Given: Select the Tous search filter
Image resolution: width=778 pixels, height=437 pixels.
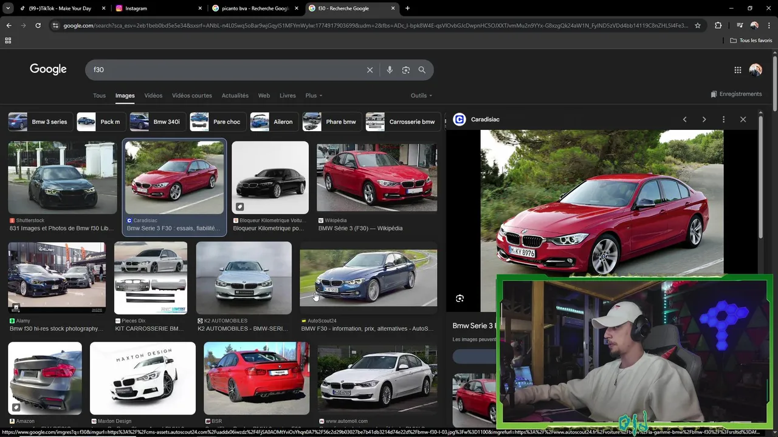Looking at the screenshot, I should 99,95.
